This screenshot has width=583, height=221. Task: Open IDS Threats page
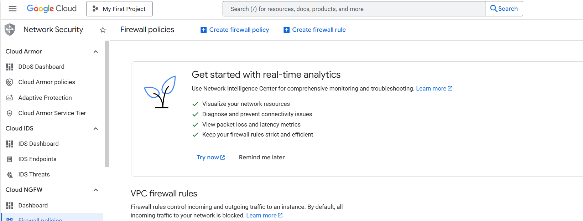(x=34, y=175)
